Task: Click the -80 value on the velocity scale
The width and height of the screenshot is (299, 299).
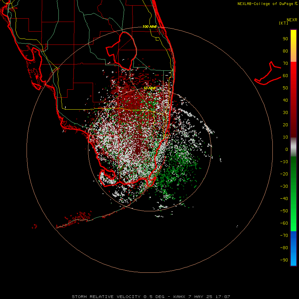Action: tap(284, 248)
